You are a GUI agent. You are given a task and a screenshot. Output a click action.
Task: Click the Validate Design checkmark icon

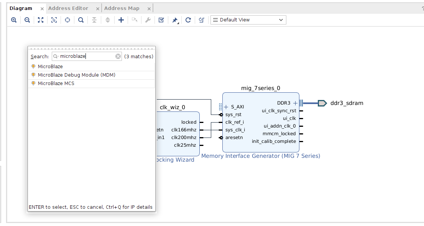click(161, 20)
